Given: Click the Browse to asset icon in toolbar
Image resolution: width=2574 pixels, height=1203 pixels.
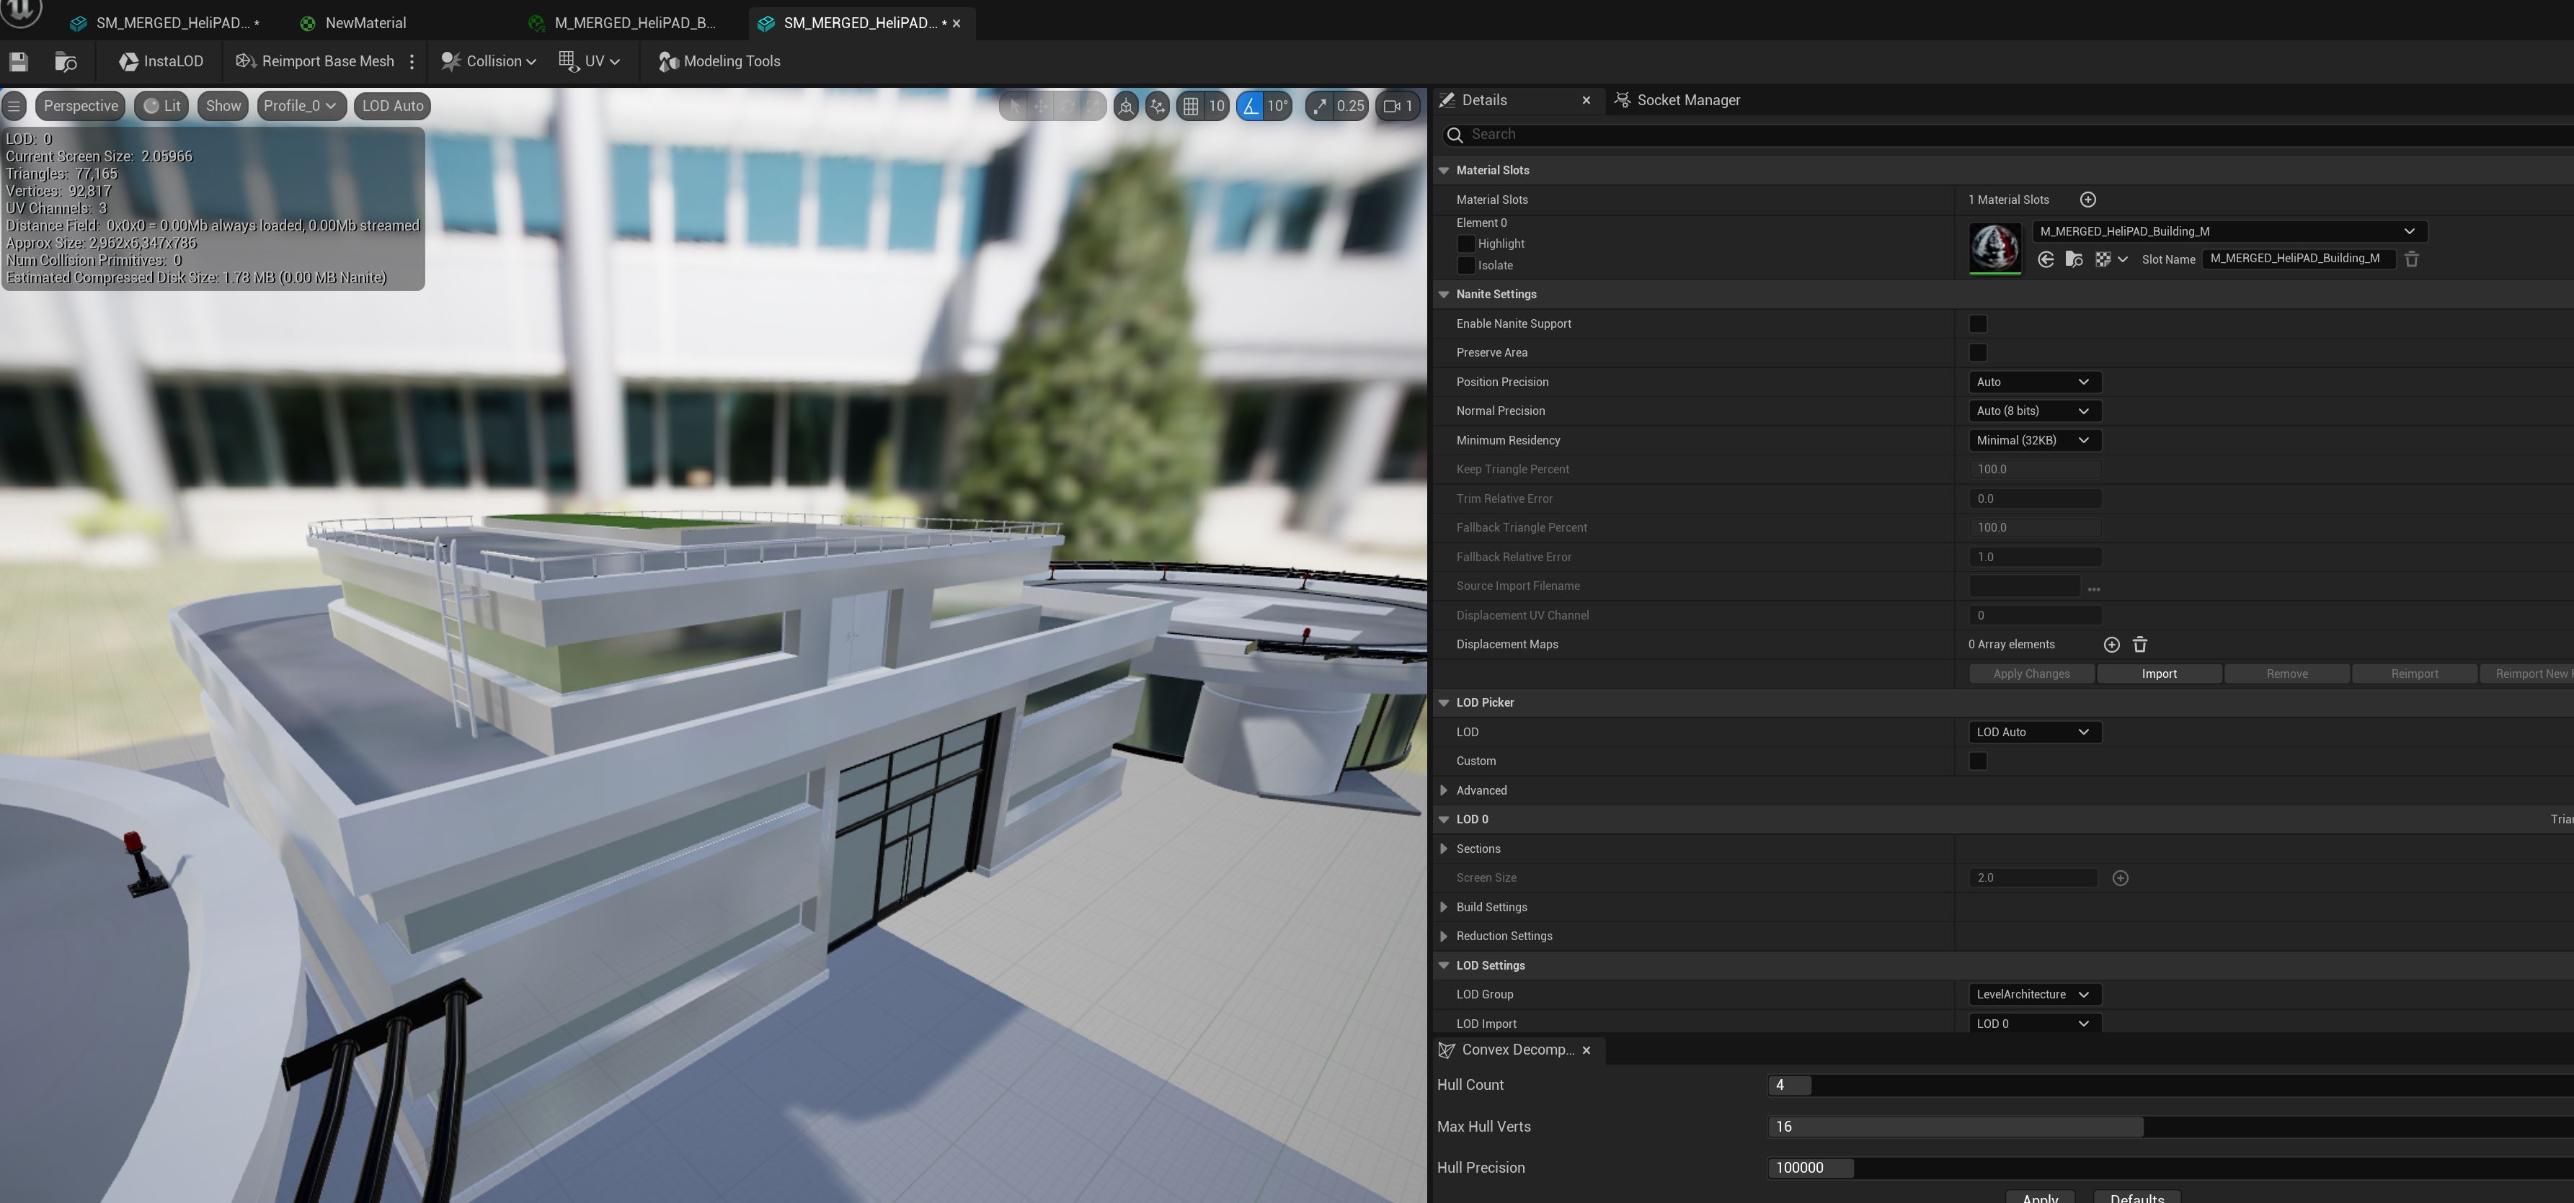Looking at the screenshot, I should pyautogui.click(x=66, y=62).
